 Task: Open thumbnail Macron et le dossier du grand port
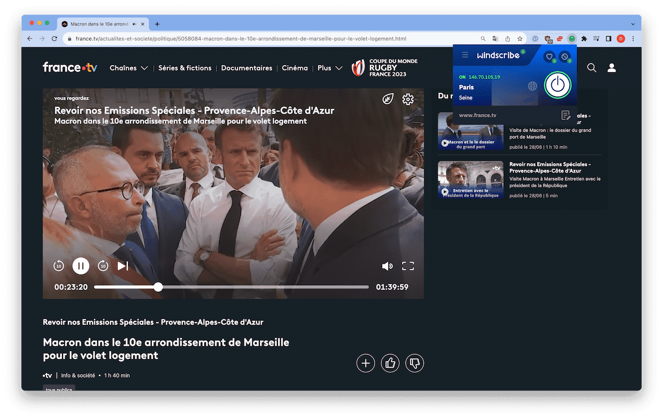[x=470, y=131]
